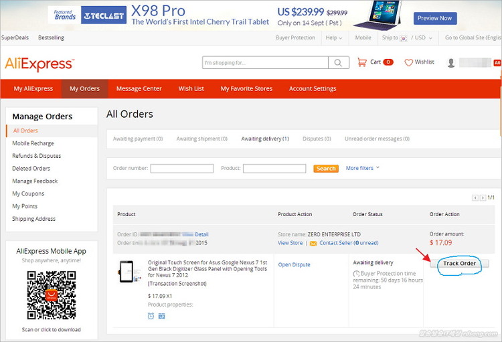Open the Message Center tab
This screenshot has width=502, height=342.
pos(139,88)
